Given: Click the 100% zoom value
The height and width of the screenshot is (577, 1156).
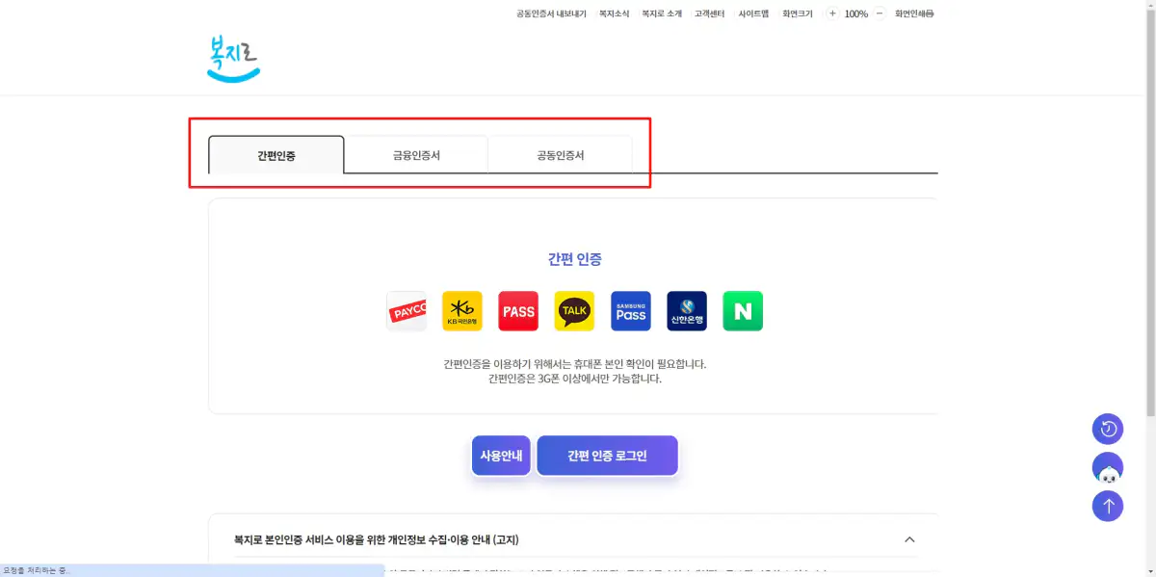Looking at the screenshot, I should coord(856,13).
